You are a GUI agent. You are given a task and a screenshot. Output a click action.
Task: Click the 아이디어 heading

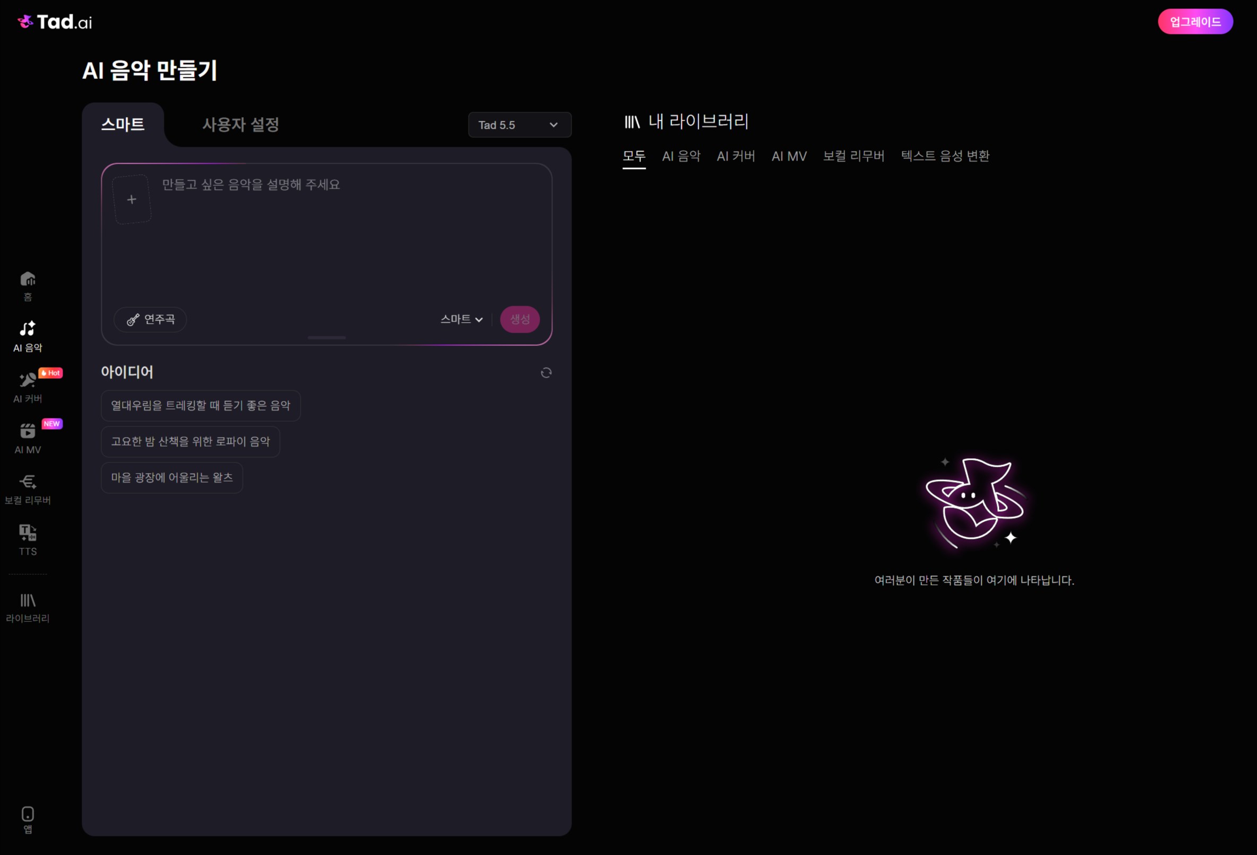[127, 372]
